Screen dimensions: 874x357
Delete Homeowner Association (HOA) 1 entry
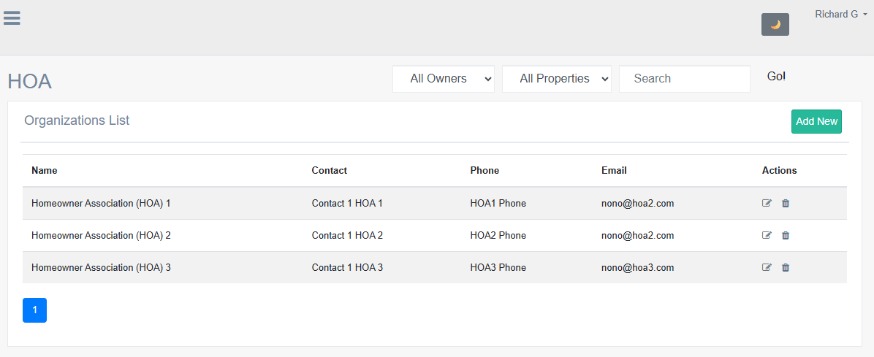[x=786, y=204]
